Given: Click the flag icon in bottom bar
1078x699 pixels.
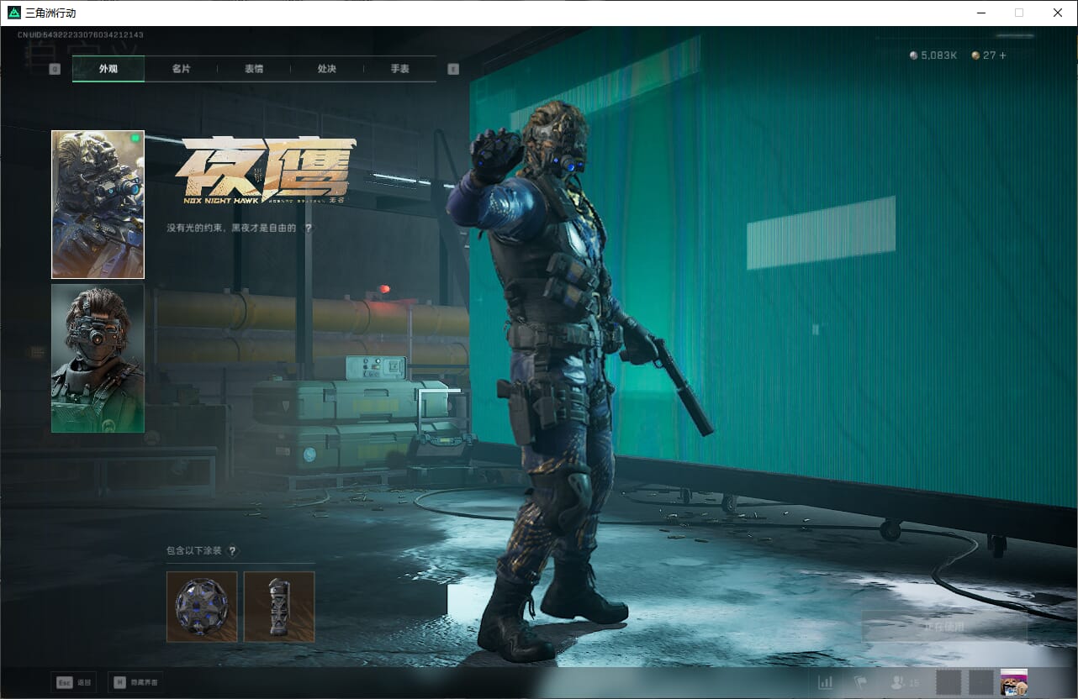Looking at the screenshot, I should pyautogui.click(x=860, y=682).
